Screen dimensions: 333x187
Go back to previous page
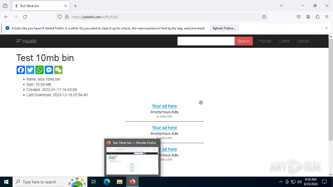click(x=6, y=17)
